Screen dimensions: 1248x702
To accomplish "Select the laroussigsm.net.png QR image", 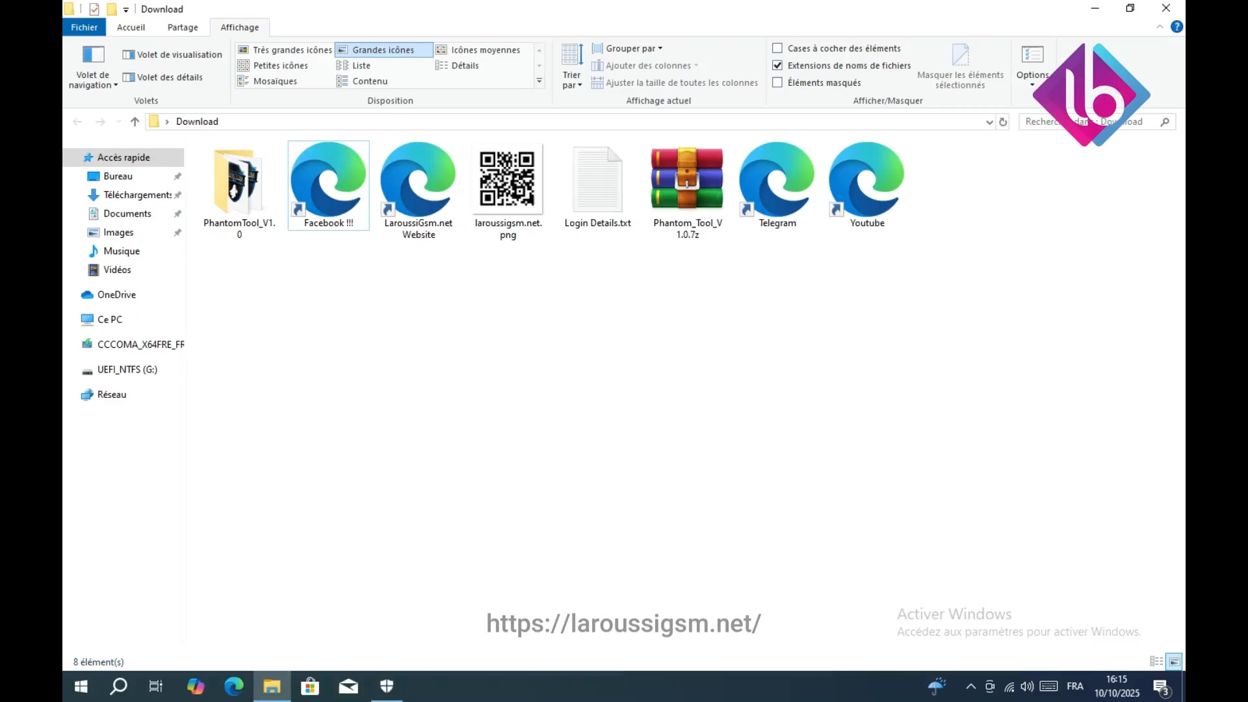I will [x=508, y=179].
